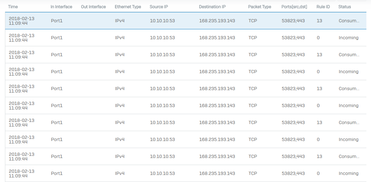The height and width of the screenshot is (182, 371).
Task: Click the timestamp in the sixth row
Action: click(22, 106)
